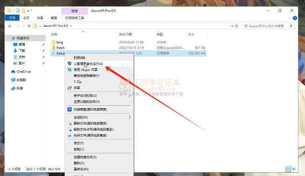Screen dimensions: 305x176
Task: Click the Setup application file row
Action: pyautogui.click(x=129, y=53)
